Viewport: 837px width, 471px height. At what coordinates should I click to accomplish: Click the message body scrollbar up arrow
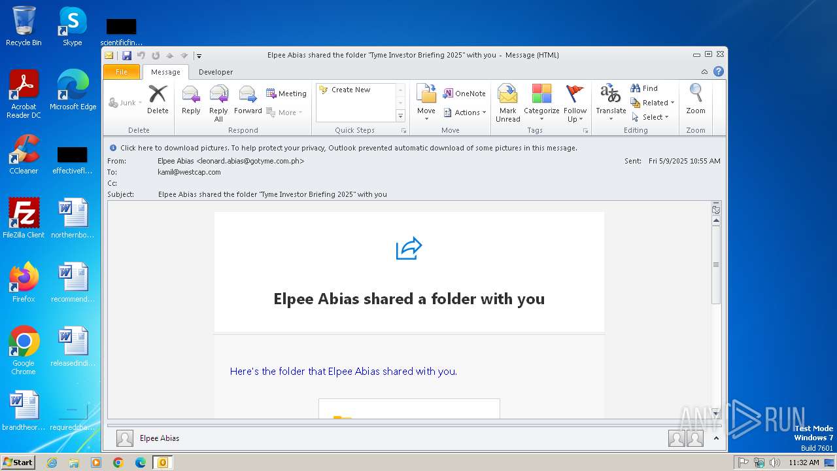(x=716, y=221)
